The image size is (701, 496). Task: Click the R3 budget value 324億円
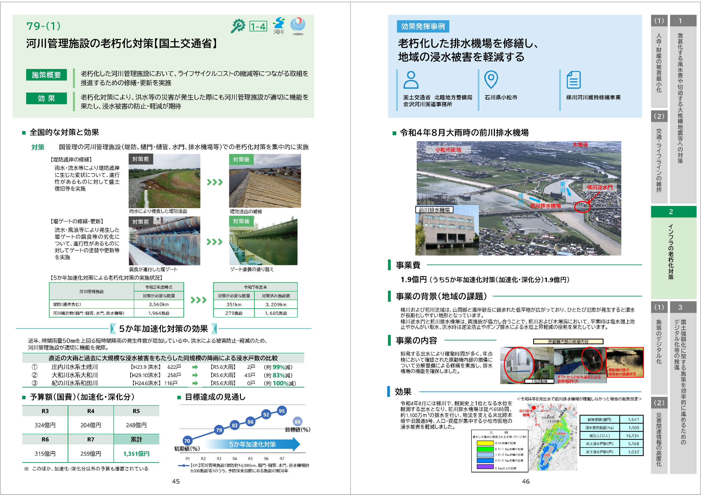click(x=45, y=425)
